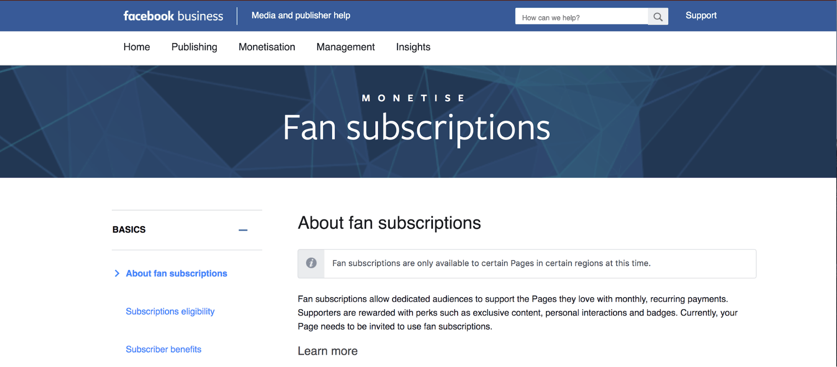Open the Insights section
Screen dimensions: 837x367
click(413, 47)
